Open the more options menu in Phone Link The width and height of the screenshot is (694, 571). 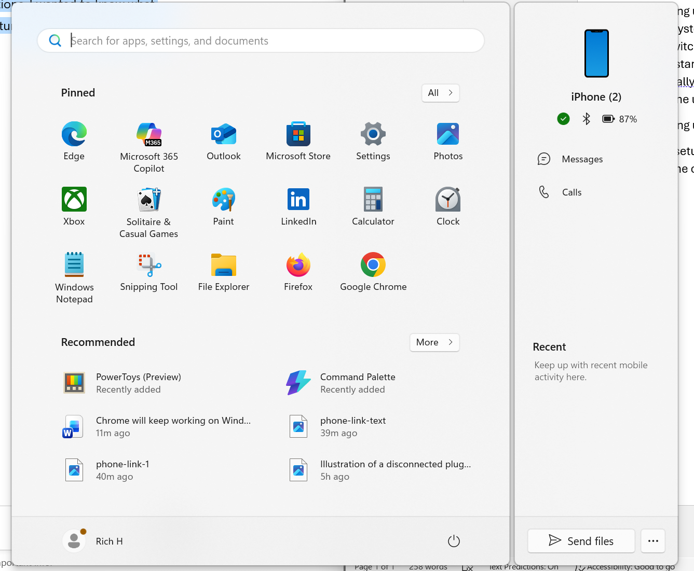click(x=652, y=540)
